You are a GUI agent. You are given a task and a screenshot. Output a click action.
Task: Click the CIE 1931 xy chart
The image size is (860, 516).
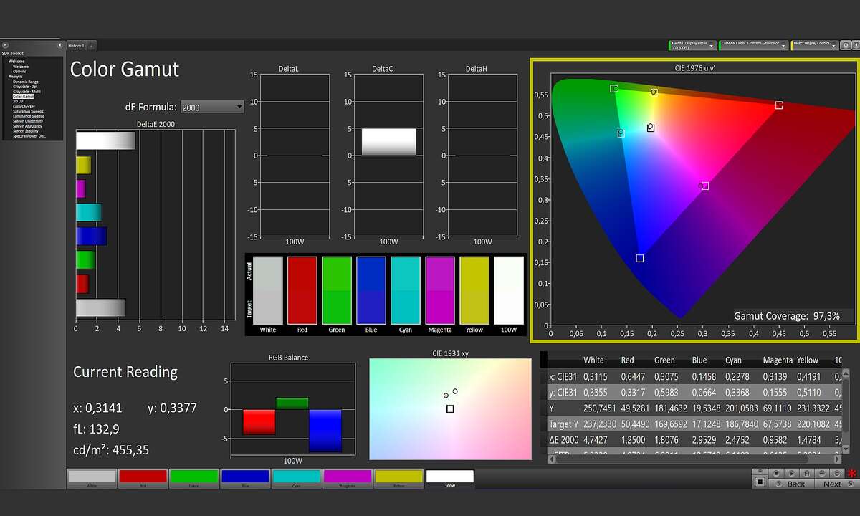[x=450, y=408]
